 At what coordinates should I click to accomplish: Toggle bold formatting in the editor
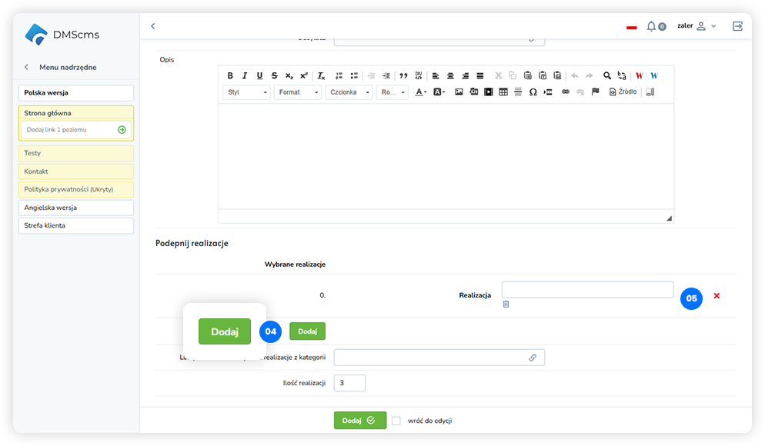click(230, 75)
